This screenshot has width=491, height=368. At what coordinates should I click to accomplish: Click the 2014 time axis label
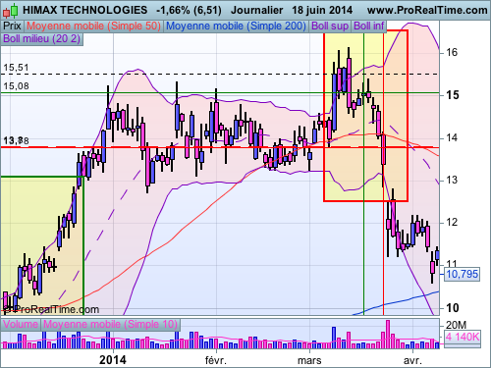click(x=113, y=360)
